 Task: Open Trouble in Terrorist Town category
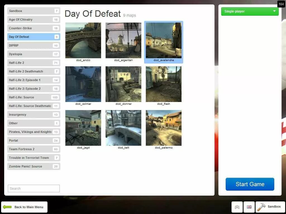34,158
